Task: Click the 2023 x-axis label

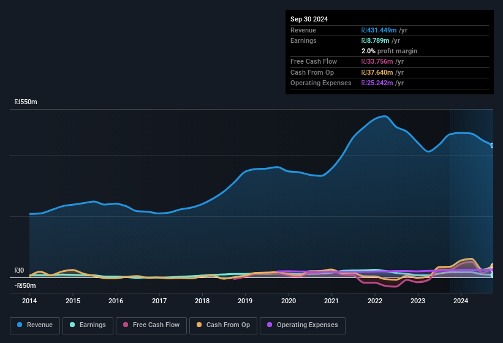Action: coord(418,301)
